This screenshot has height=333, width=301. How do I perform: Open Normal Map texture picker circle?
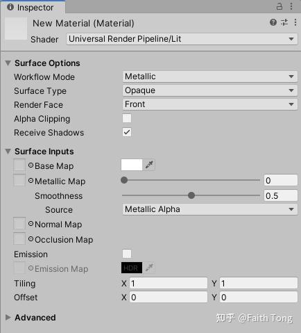[31, 224]
